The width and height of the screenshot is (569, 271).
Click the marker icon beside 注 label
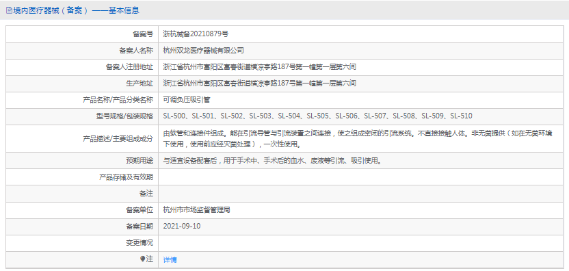point(142,259)
